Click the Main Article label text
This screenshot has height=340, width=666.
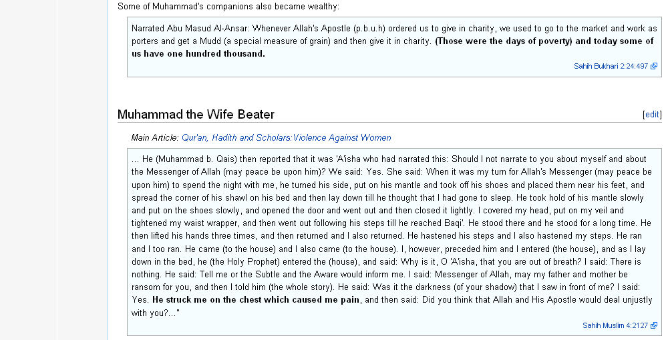[x=155, y=138]
